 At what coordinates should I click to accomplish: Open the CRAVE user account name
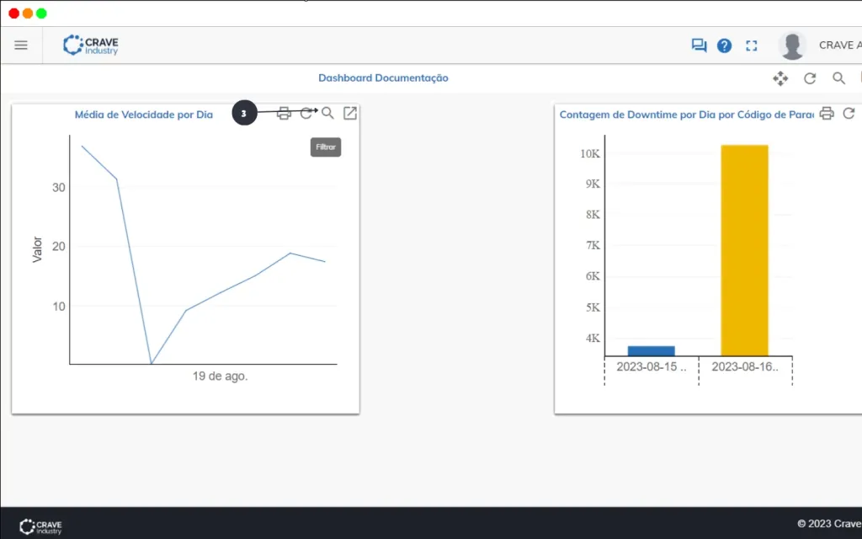point(840,45)
